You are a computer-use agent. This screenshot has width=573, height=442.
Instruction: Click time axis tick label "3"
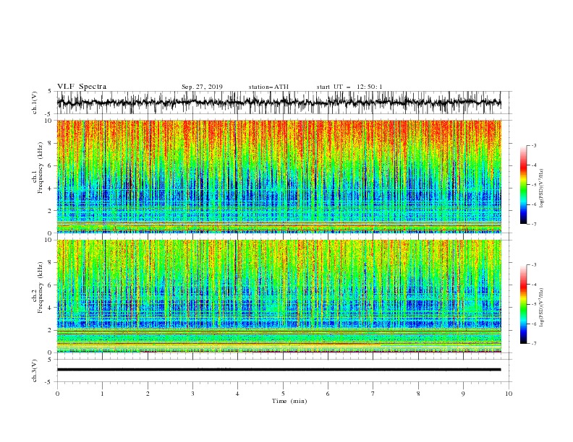coord(193,394)
